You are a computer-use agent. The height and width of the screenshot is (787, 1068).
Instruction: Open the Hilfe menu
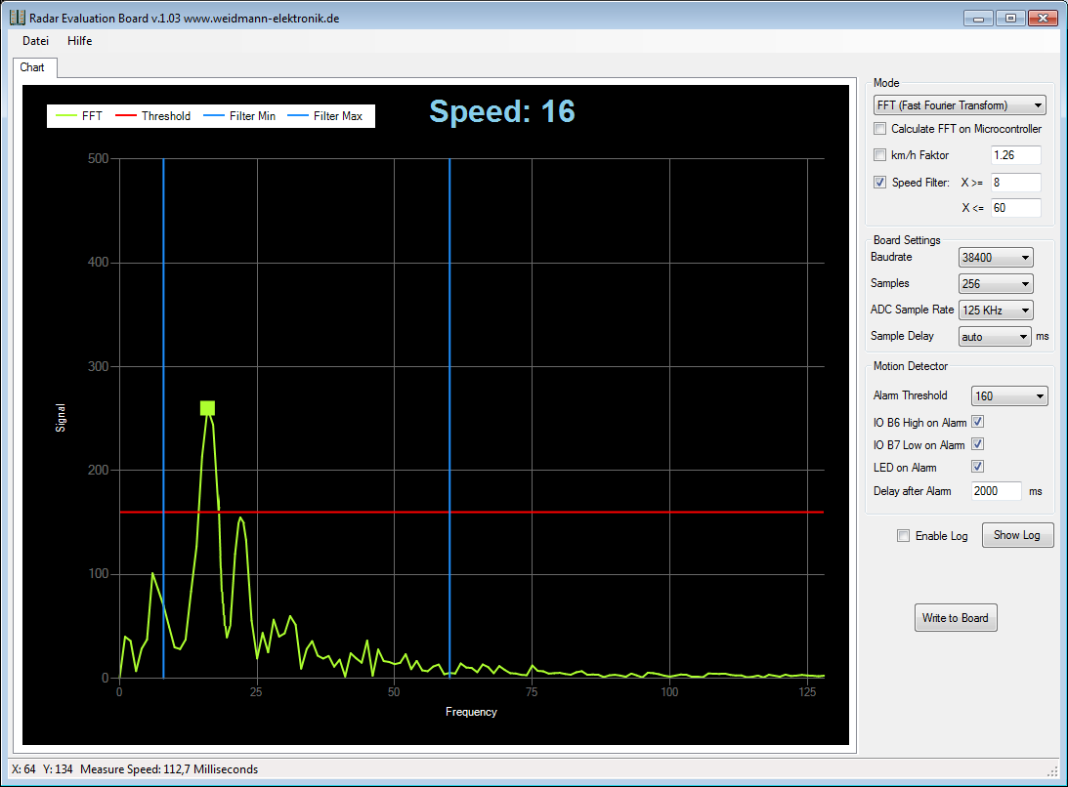click(80, 41)
